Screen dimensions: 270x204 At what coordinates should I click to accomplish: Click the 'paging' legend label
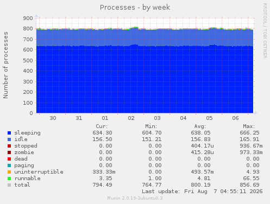pyautogui.click(x=24, y=165)
